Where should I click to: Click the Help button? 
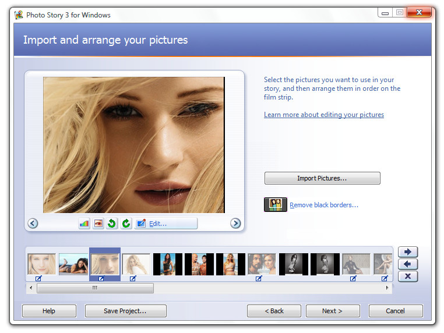click(x=49, y=311)
